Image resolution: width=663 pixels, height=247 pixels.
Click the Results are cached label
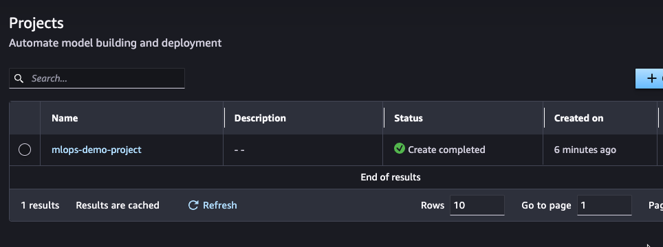point(118,205)
